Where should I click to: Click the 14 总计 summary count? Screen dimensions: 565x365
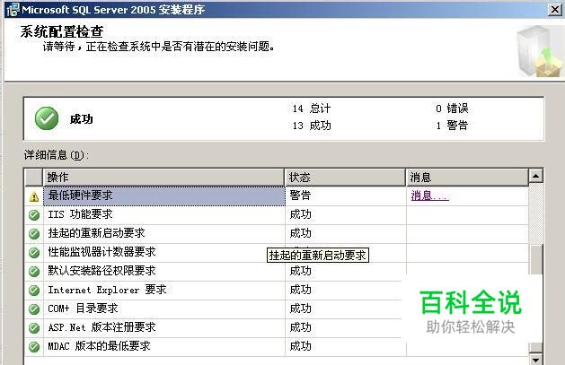point(312,109)
